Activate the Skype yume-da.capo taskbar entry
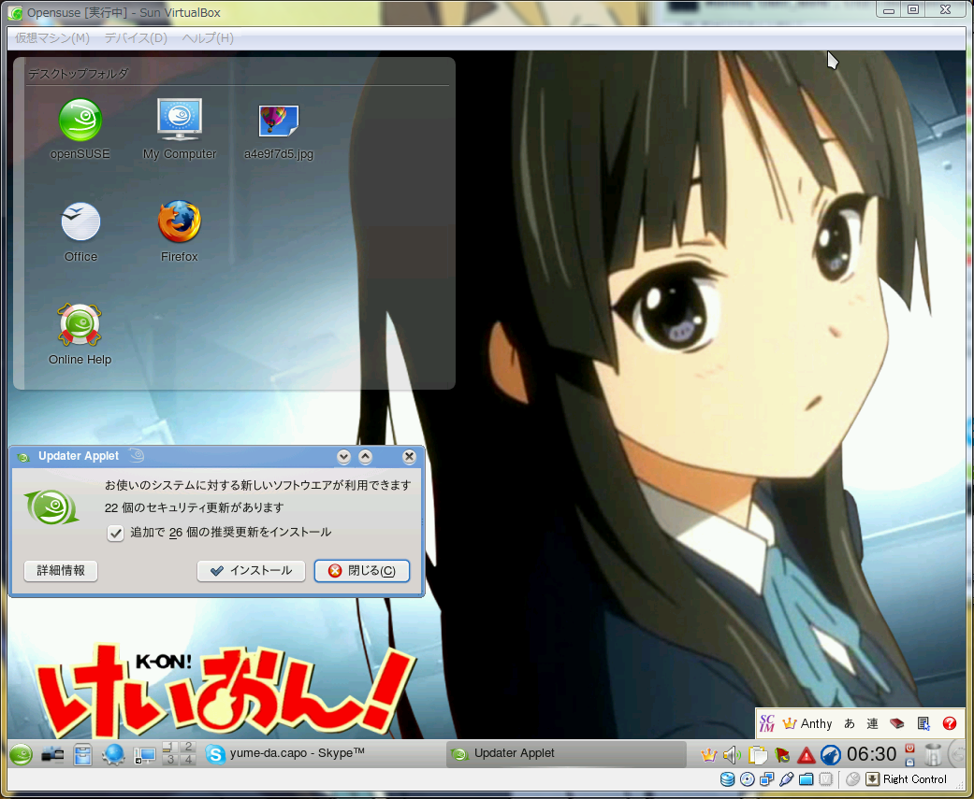The height and width of the screenshot is (799, 974). coord(323,754)
